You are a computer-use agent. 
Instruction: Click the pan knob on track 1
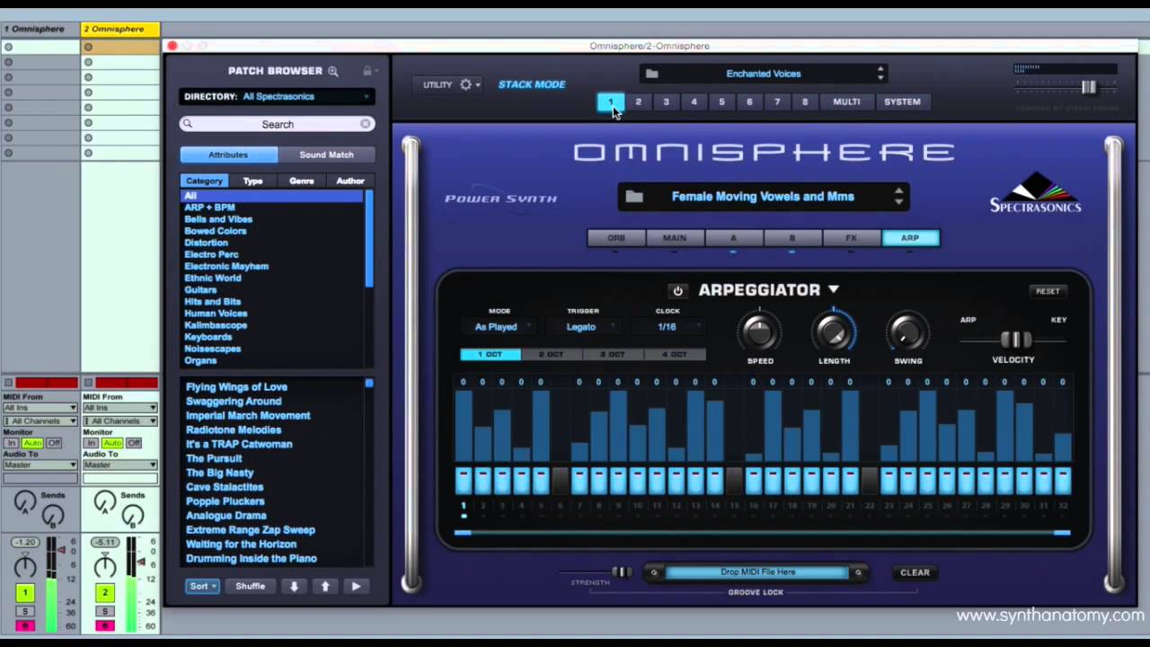point(25,566)
